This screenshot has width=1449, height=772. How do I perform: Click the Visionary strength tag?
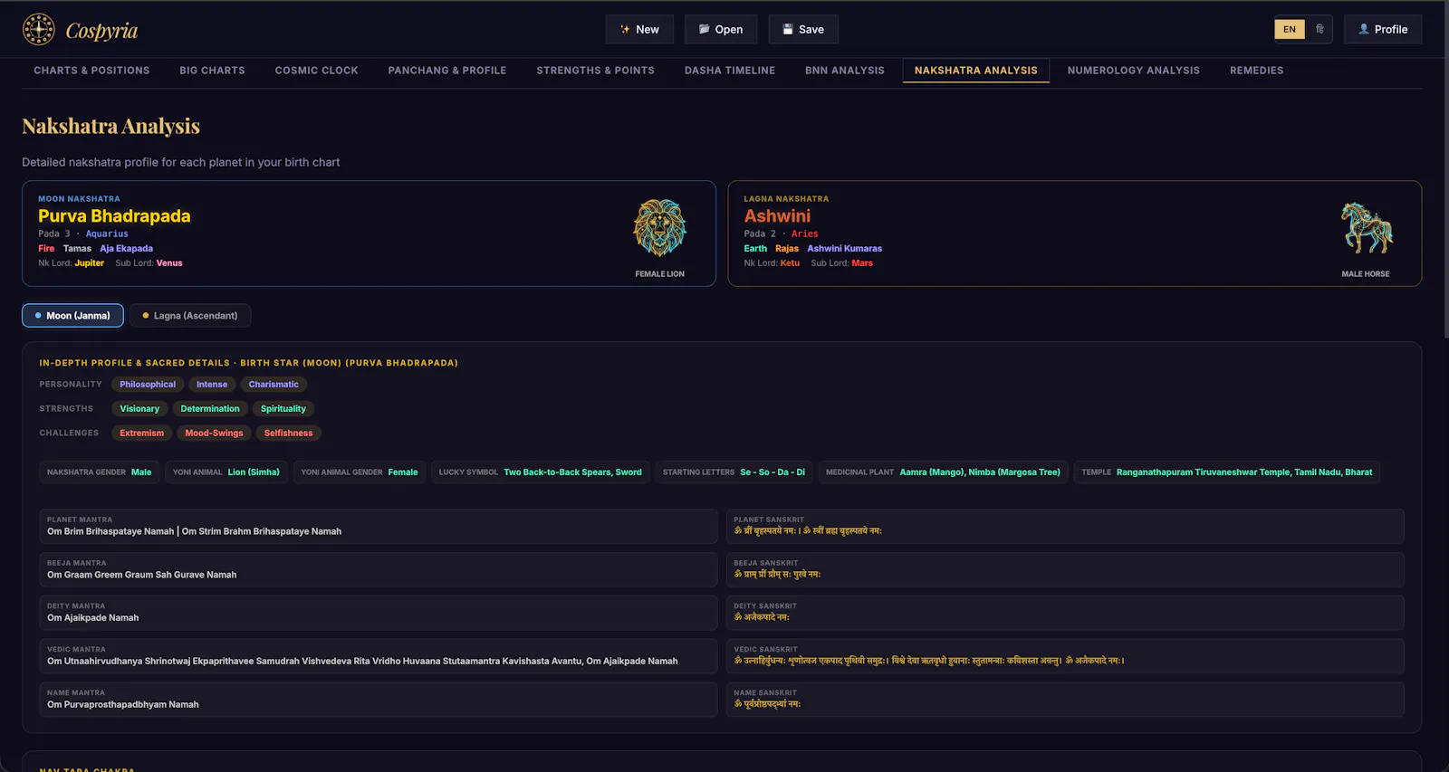click(139, 409)
